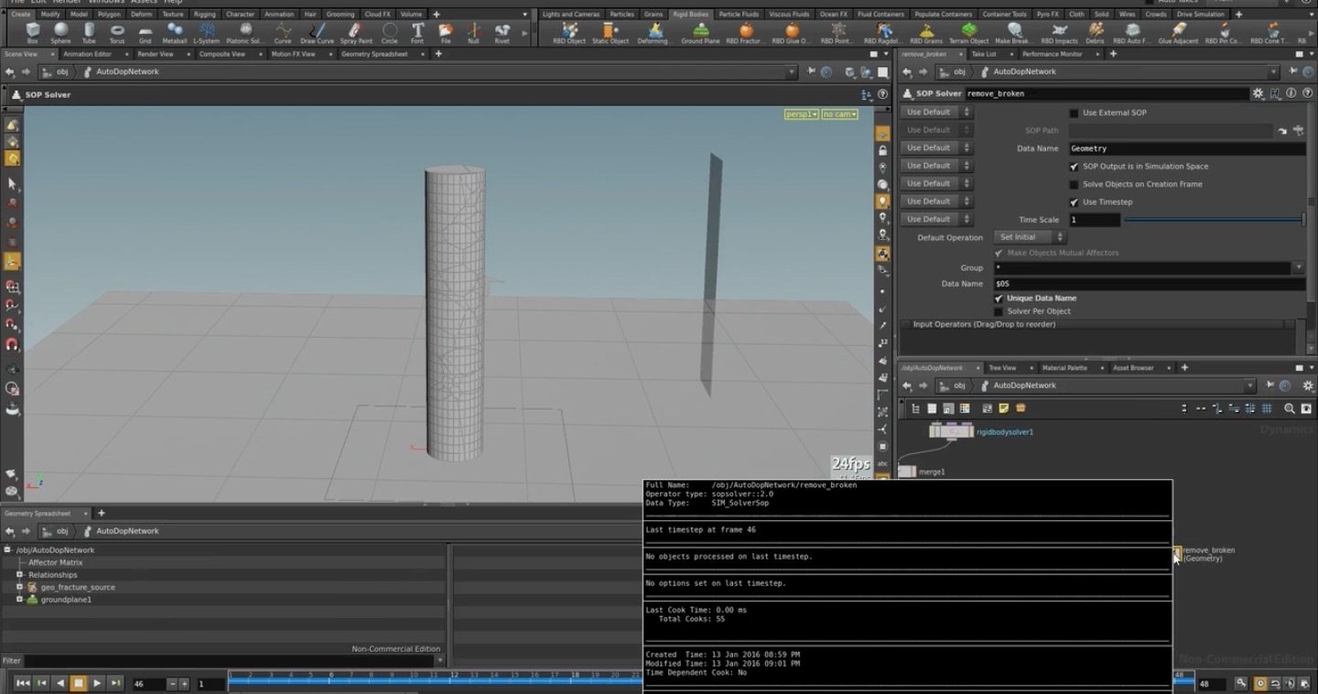The image size is (1318, 694).
Task: Use the Make Breakable tool
Action: click(1014, 34)
